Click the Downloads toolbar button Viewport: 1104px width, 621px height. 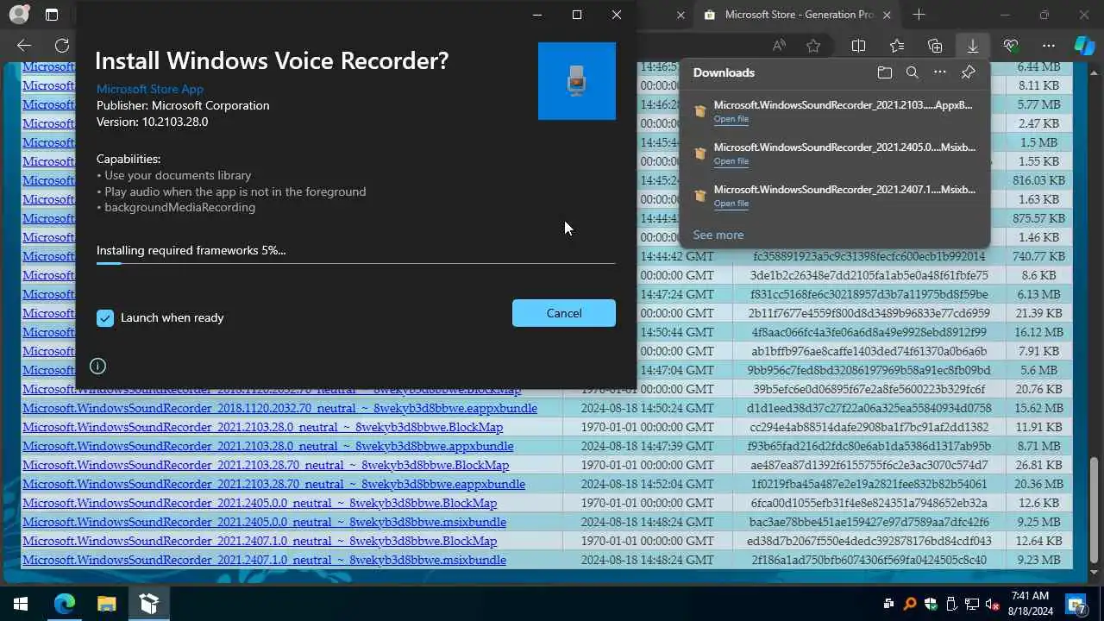[x=973, y=46]
